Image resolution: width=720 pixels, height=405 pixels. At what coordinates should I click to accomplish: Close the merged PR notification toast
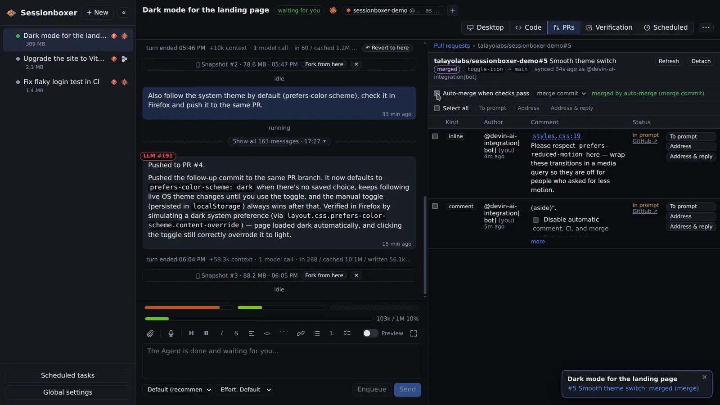705,377
